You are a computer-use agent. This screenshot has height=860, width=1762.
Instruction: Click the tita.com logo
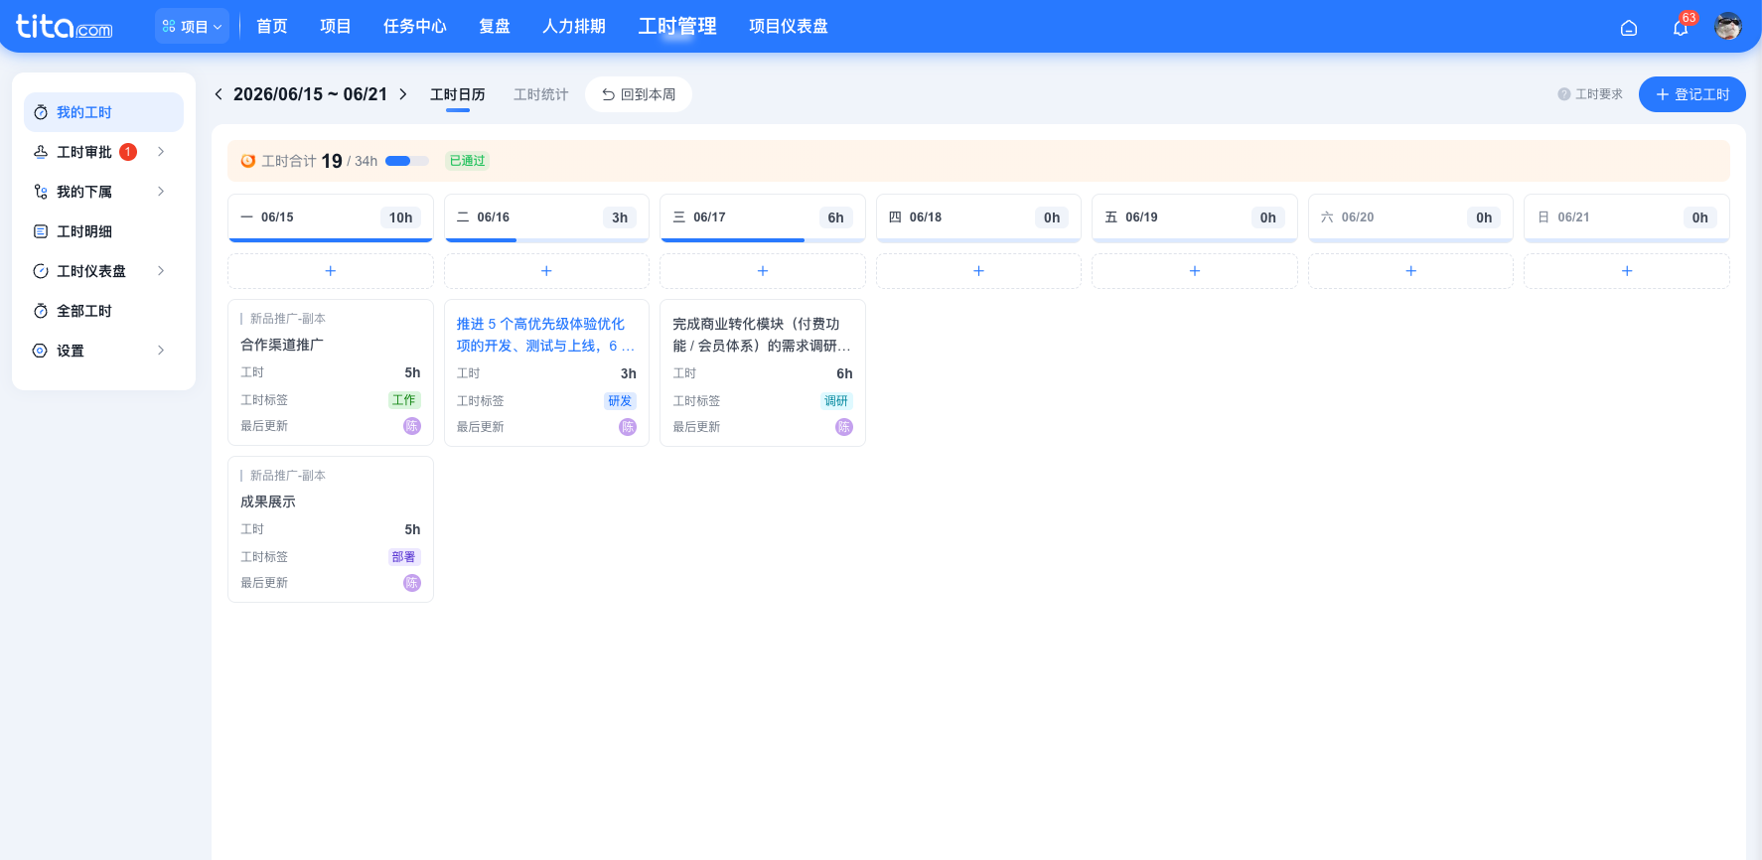pos(65,26)
